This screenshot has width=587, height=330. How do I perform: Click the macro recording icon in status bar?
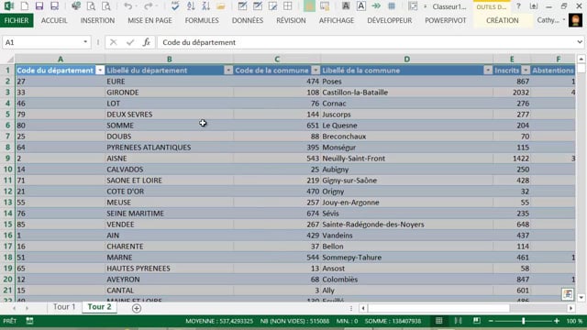(x=29, y=321)
